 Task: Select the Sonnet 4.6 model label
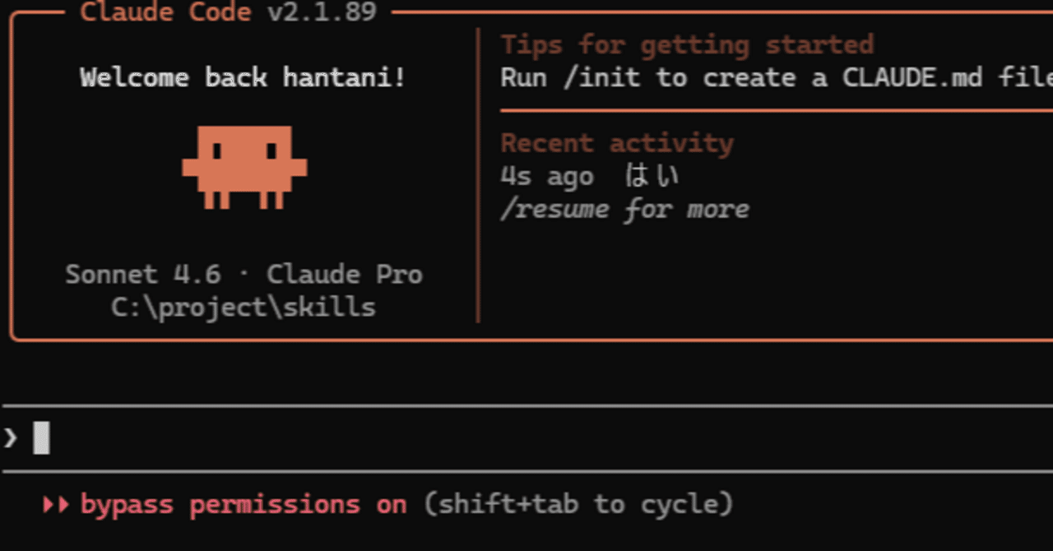[x=142, y=275]
